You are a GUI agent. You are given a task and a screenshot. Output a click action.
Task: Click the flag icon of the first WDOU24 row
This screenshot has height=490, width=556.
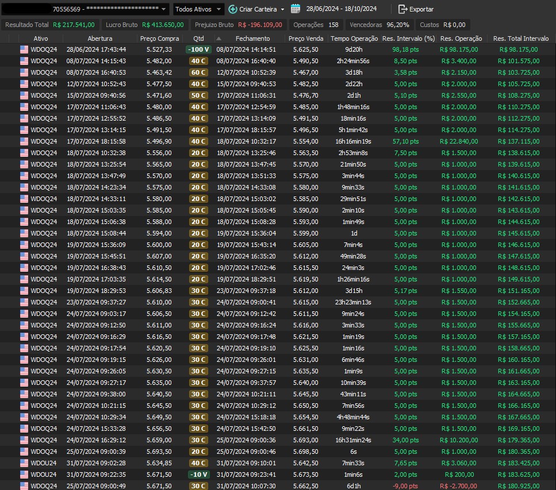(x=24, y=463)
